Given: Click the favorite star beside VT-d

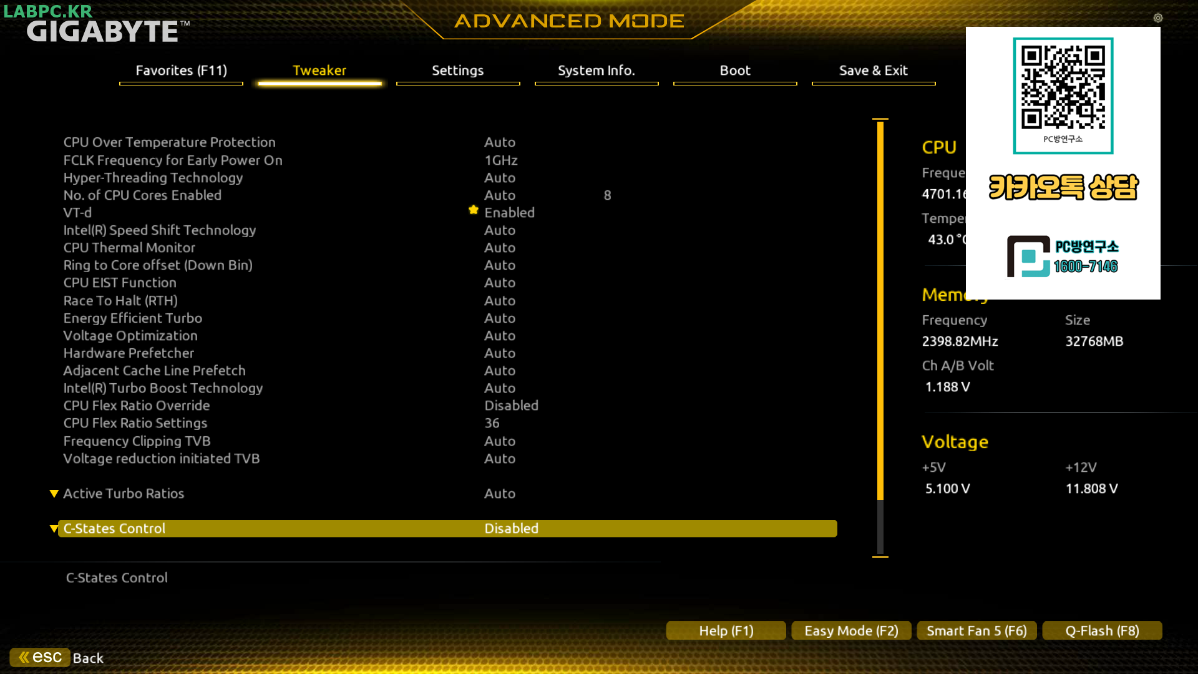Looking at the screenshot, I should point(474,210).
